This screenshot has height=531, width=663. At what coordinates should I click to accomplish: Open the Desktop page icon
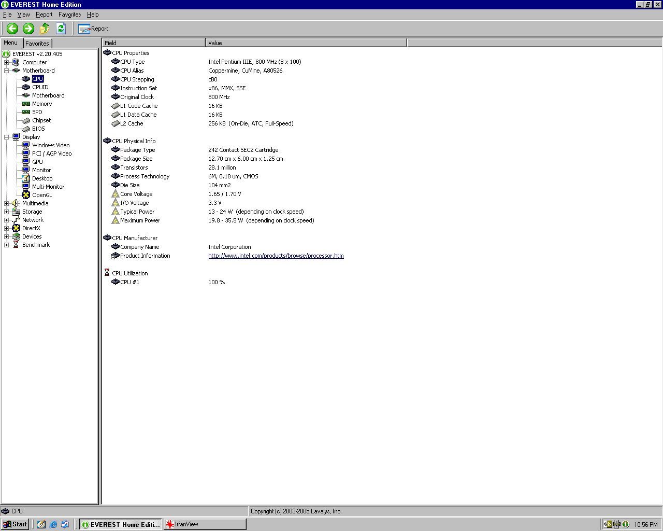click(x=26, y=178)
